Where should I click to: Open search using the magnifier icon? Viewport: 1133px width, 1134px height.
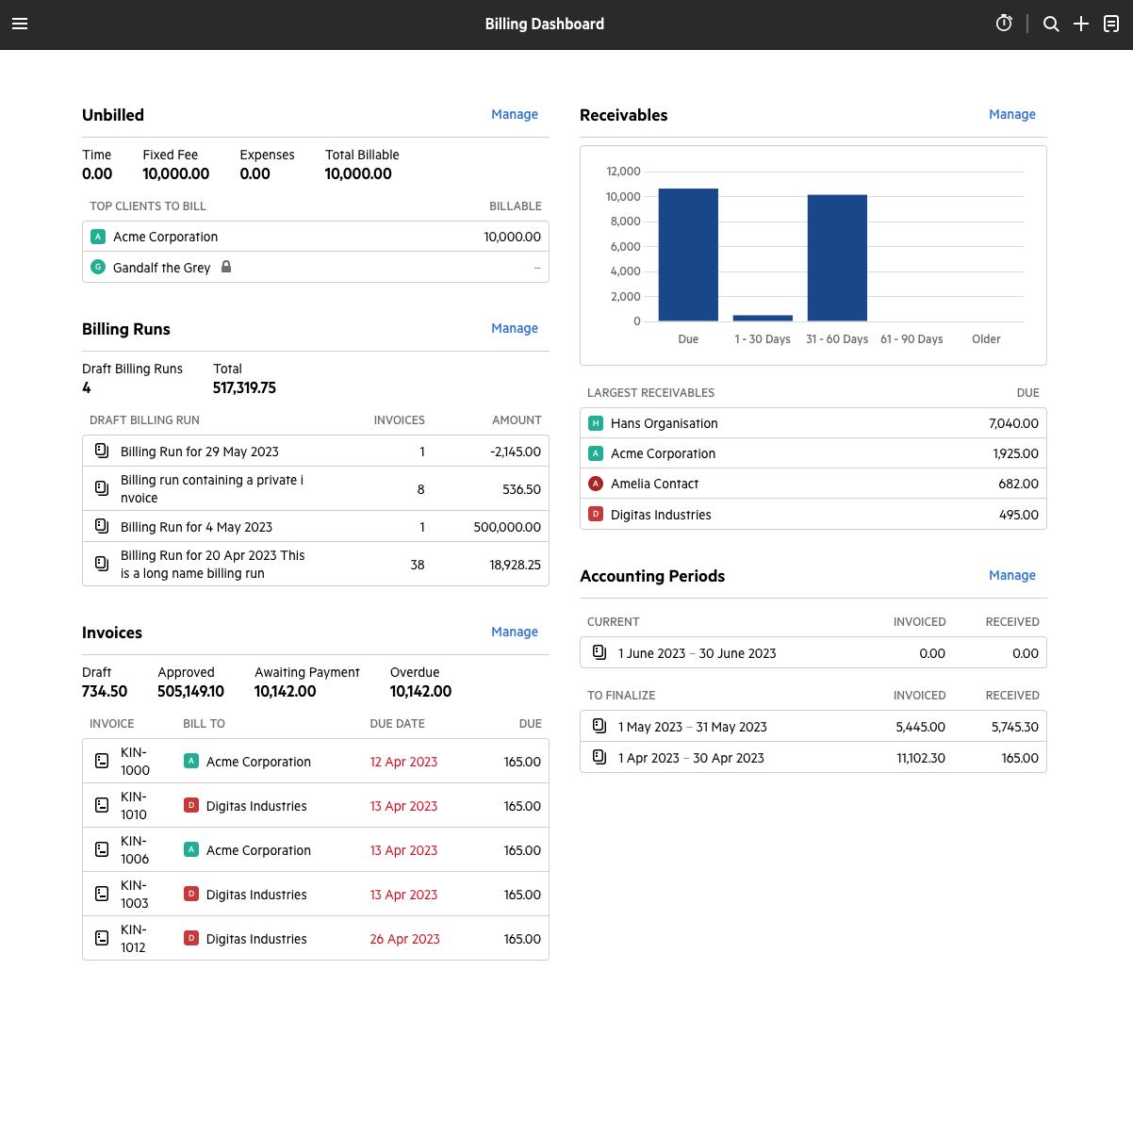(x=1051, y=24)
